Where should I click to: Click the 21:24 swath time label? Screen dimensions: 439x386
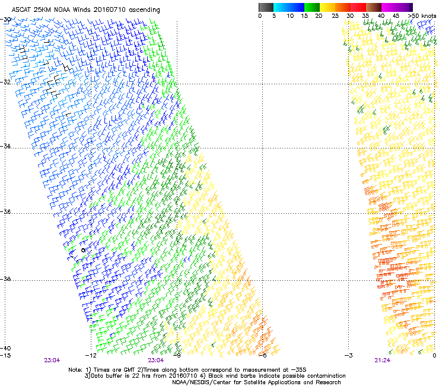(x=383, y=360)
